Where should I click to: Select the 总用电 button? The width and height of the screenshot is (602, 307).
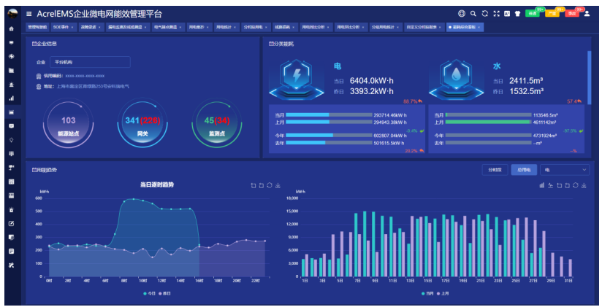click(524, 170)
